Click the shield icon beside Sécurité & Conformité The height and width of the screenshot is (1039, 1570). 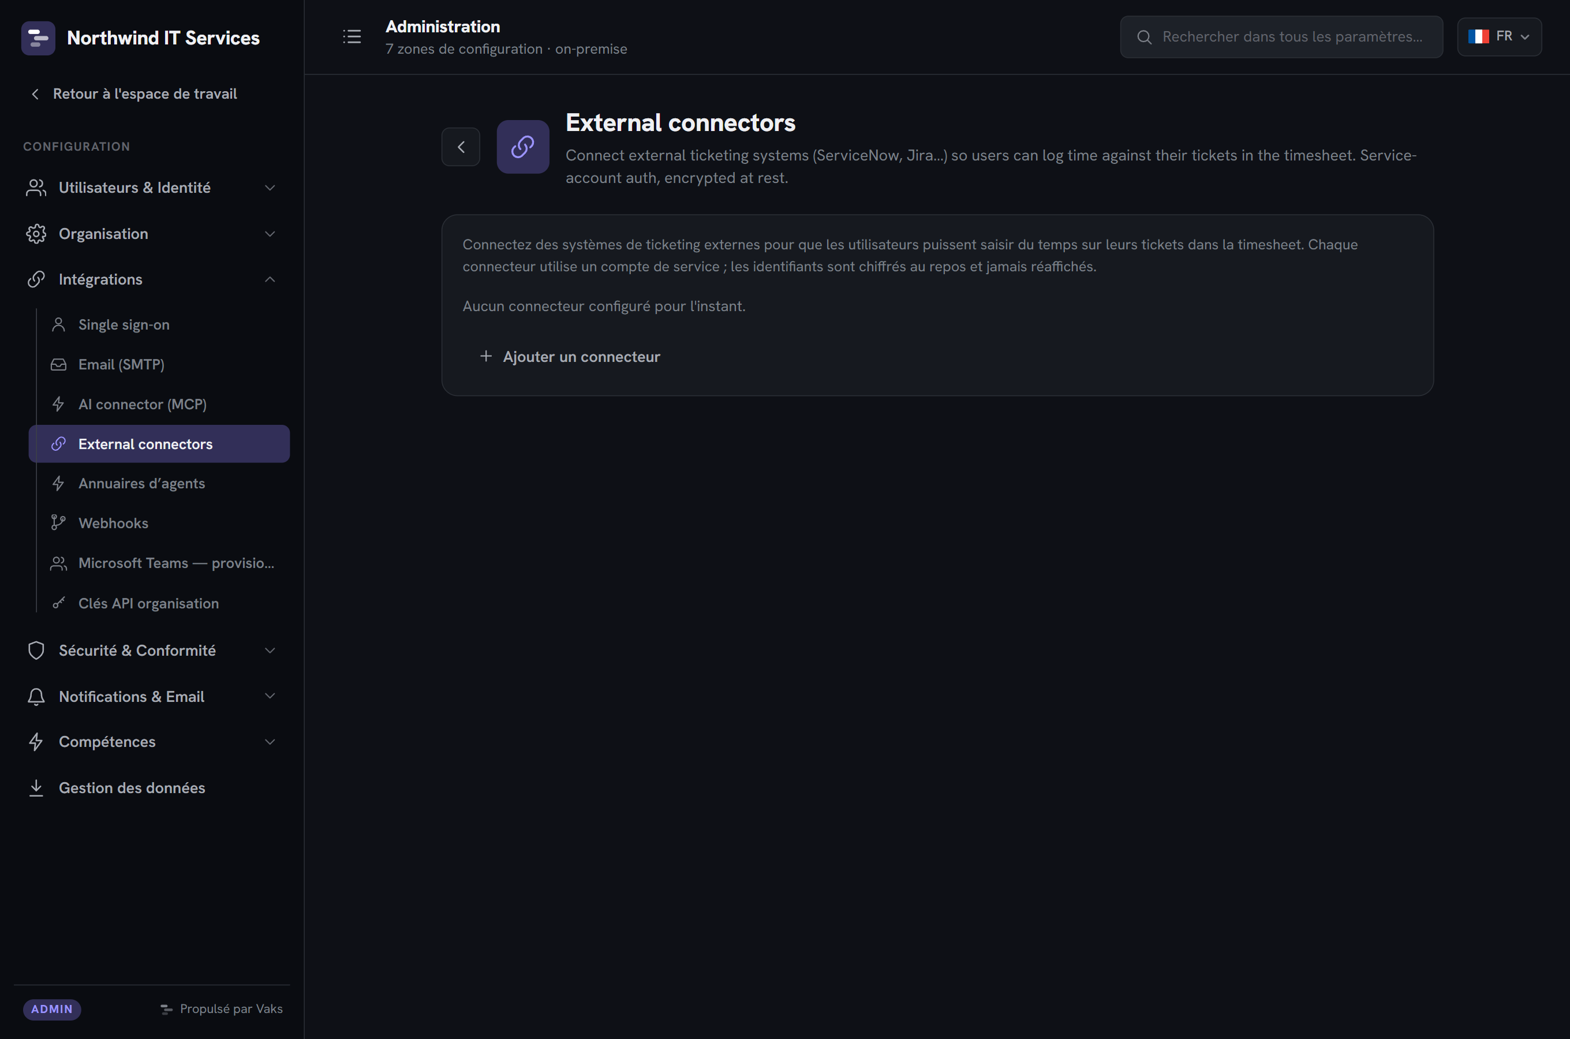(36, 651)
